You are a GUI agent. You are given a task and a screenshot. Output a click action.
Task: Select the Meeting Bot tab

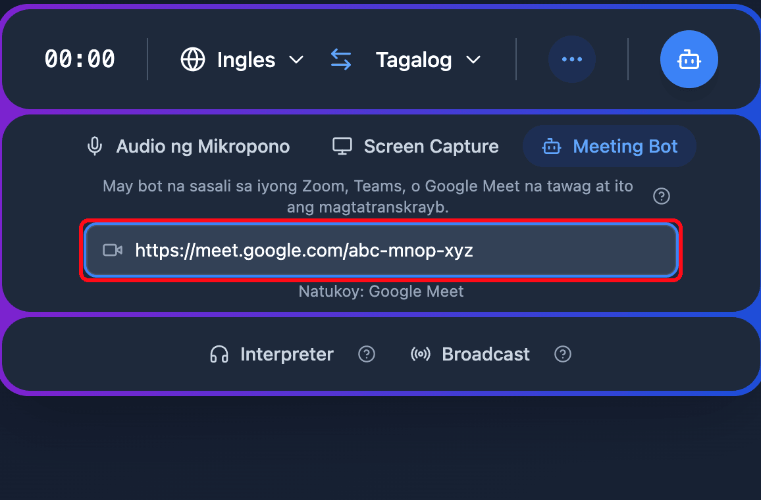point(609,146)
